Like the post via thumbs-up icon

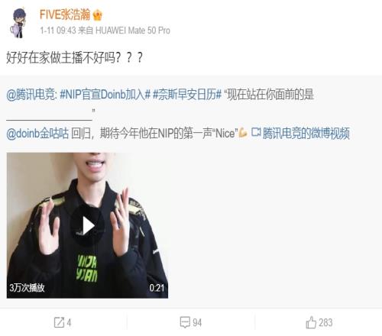[311, 322]
